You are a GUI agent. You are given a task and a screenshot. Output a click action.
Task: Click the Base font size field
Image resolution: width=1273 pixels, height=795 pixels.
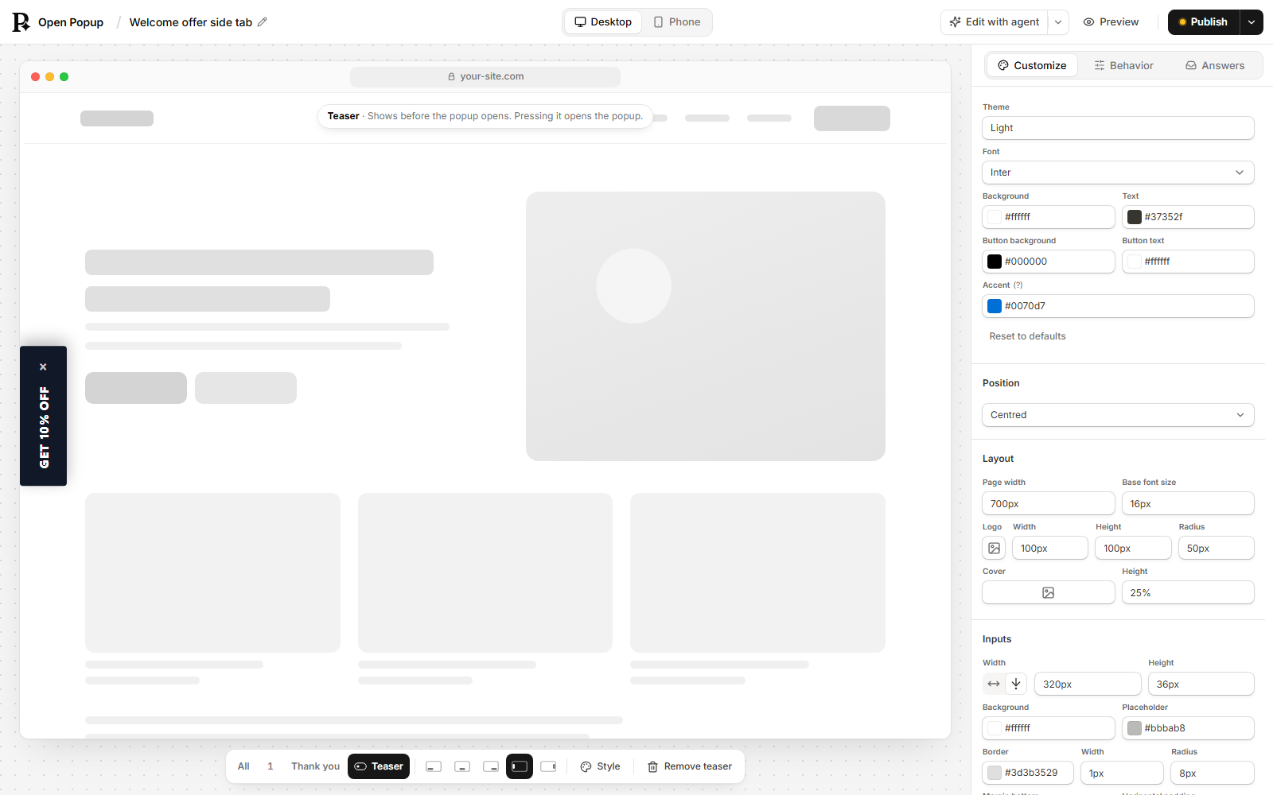(1188, 503)
